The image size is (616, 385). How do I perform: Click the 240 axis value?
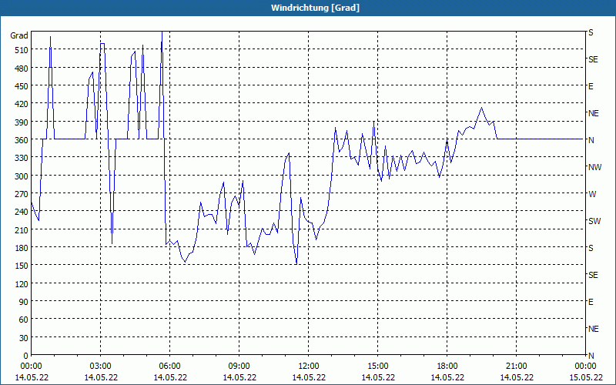(22, 213)
